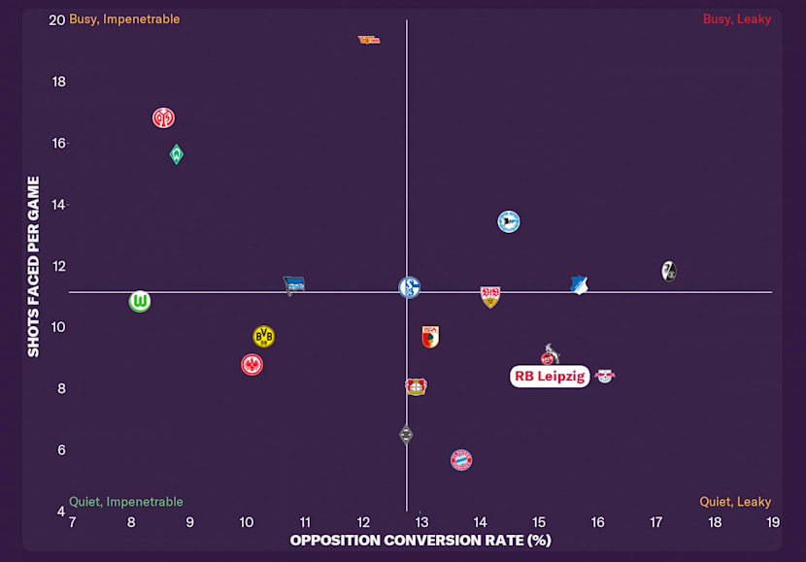The image size is (806, 562).
Task: Click the Union Berlin logo data point
Action: coord(368,40)
